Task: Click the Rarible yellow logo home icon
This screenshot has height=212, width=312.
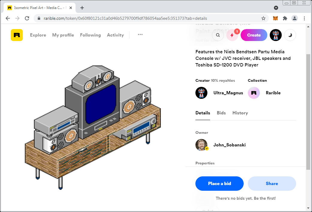Action: [x=17, y=35]
